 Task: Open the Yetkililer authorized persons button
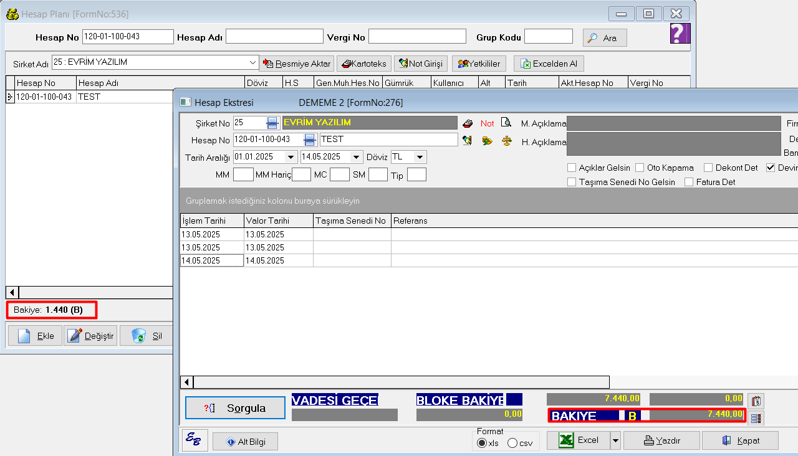479,64
